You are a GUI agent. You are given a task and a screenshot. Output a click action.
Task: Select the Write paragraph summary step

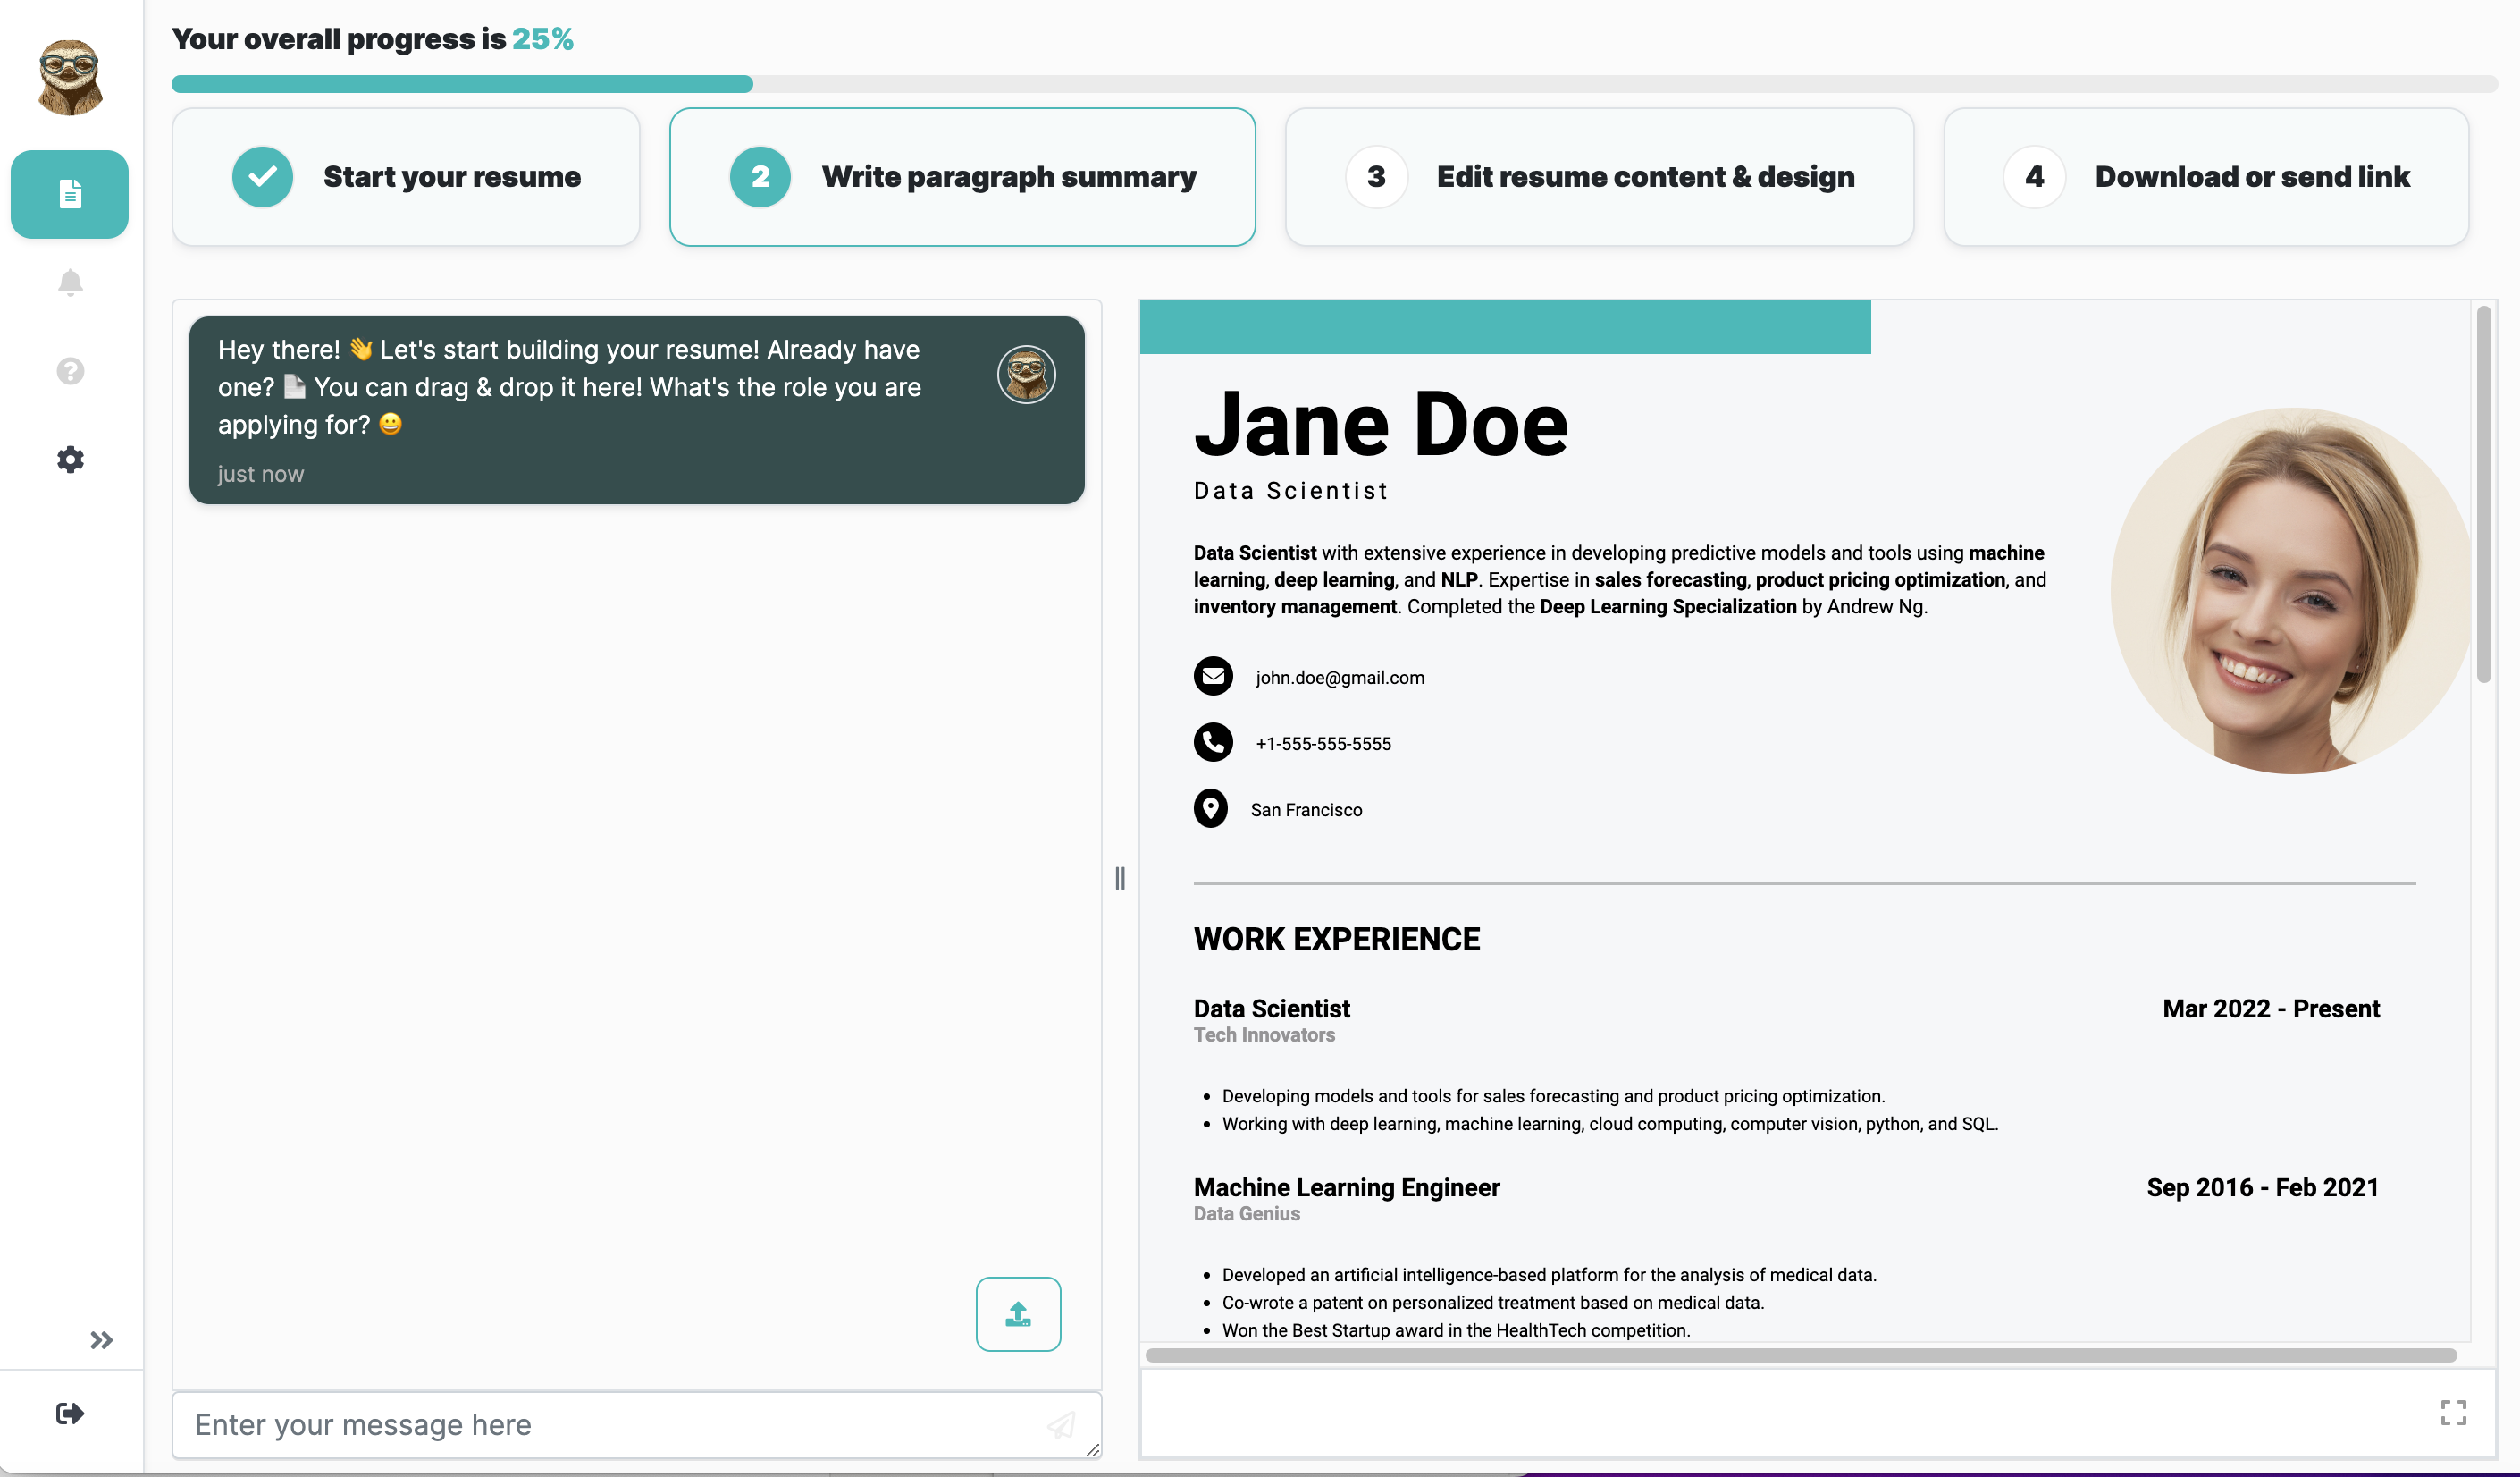[x=962, y=177]
